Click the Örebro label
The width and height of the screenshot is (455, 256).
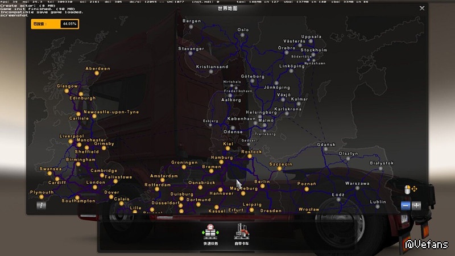(287, 48)
